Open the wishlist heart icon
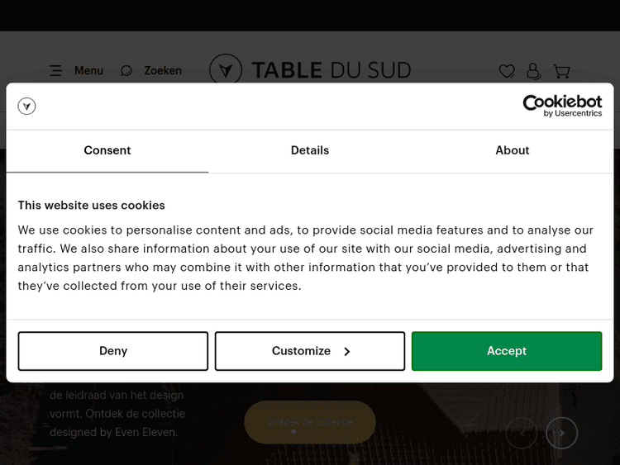Viewport: 620px width, 465px height. (507, 72)
